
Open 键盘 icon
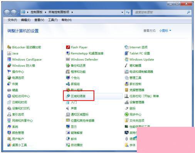(9, 90)
